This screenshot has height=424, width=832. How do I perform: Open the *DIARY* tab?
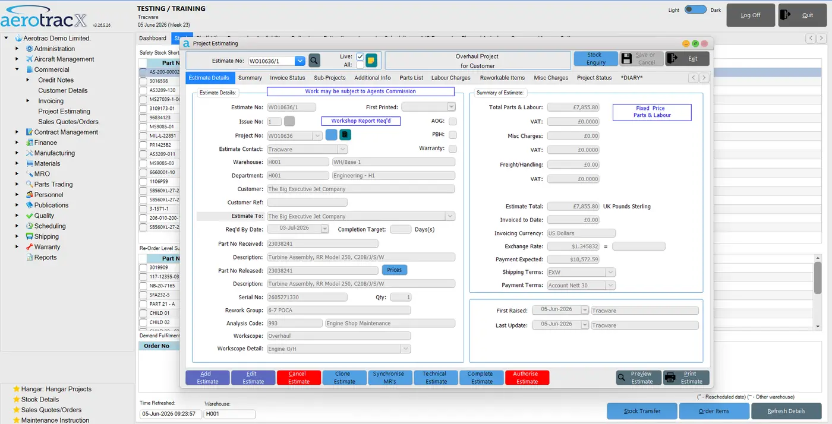632,78
